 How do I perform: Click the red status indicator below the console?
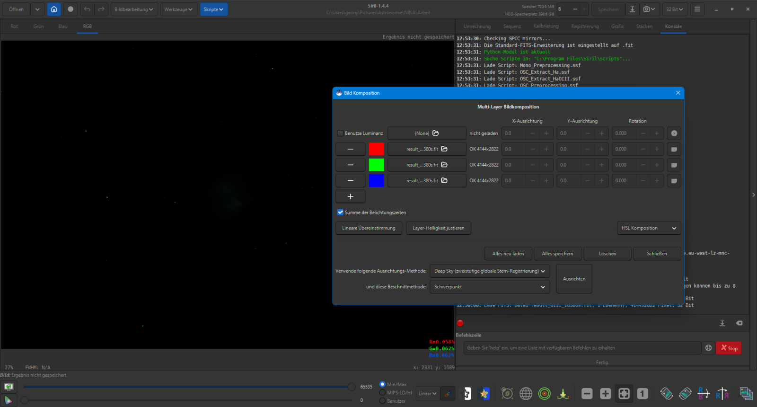[x=460, y=323]
